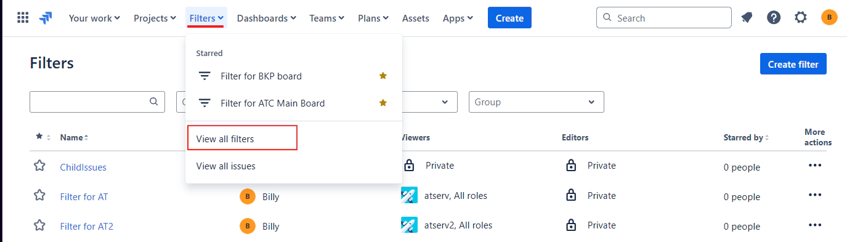847x242 pixels.
Task: Click the filter name search input
Action: (x=97, y=102)
